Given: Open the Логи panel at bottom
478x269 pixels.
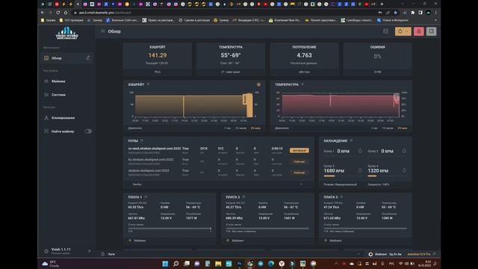Looking at the screenshot, I should pyautogui.click(x=108, y=254).
